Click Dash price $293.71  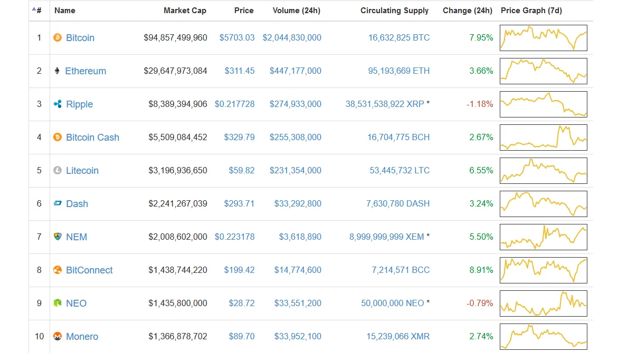click(x=239, y=203)
